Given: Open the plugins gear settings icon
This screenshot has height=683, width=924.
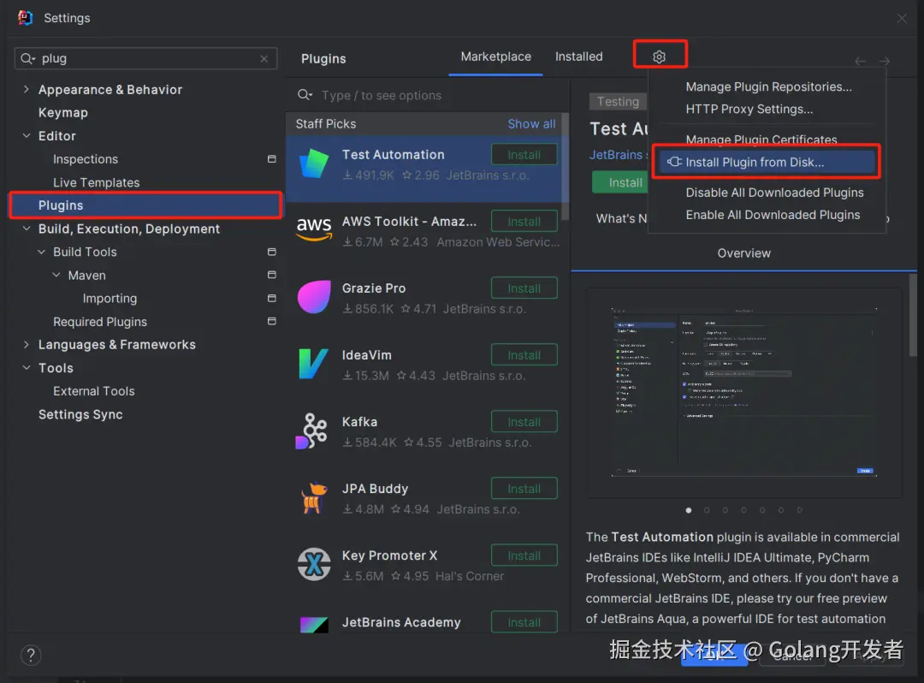Looking at the screenshot, I should tap(659, 56).
